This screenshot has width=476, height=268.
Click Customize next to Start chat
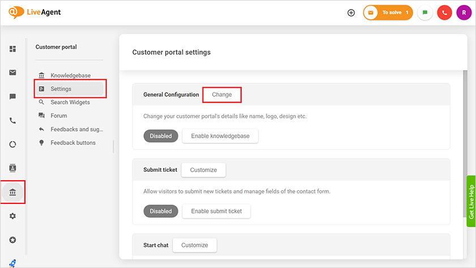pyautogui.click(x=195, y=245)
